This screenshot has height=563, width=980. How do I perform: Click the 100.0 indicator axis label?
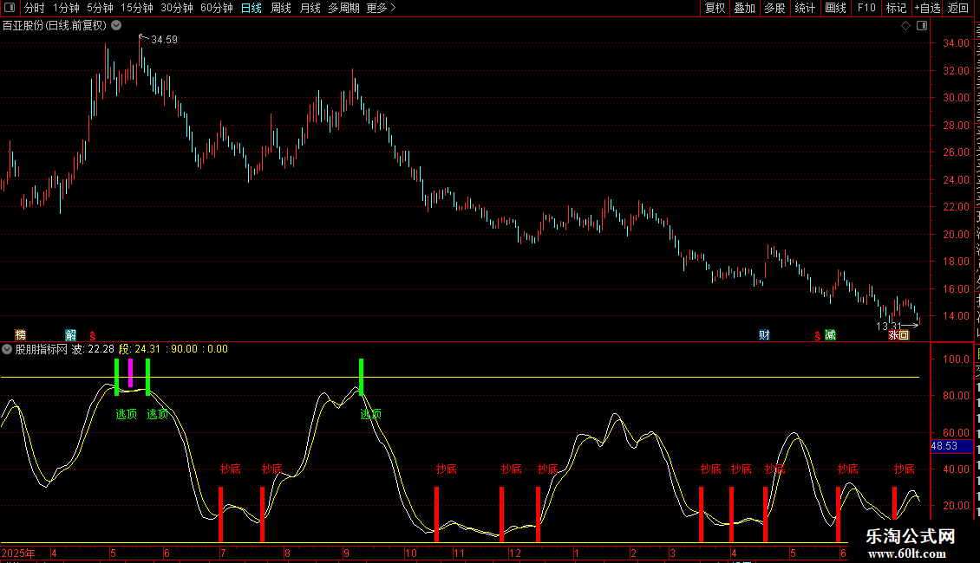957,359
